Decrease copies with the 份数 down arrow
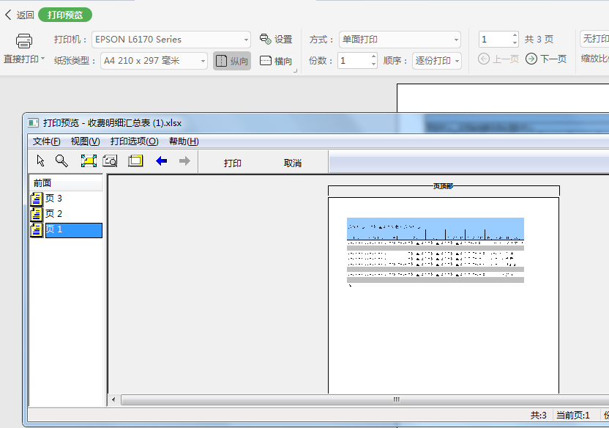Image resolution: width=609 pixels, height=428 pixels. point(373,64)
